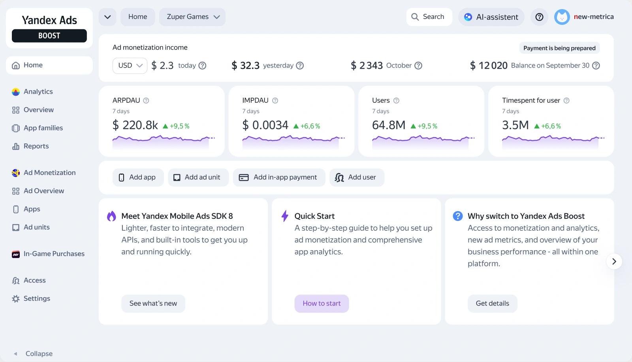Click the Add user button
Viewport: 632px width, 362px height.
coord(357,177)
